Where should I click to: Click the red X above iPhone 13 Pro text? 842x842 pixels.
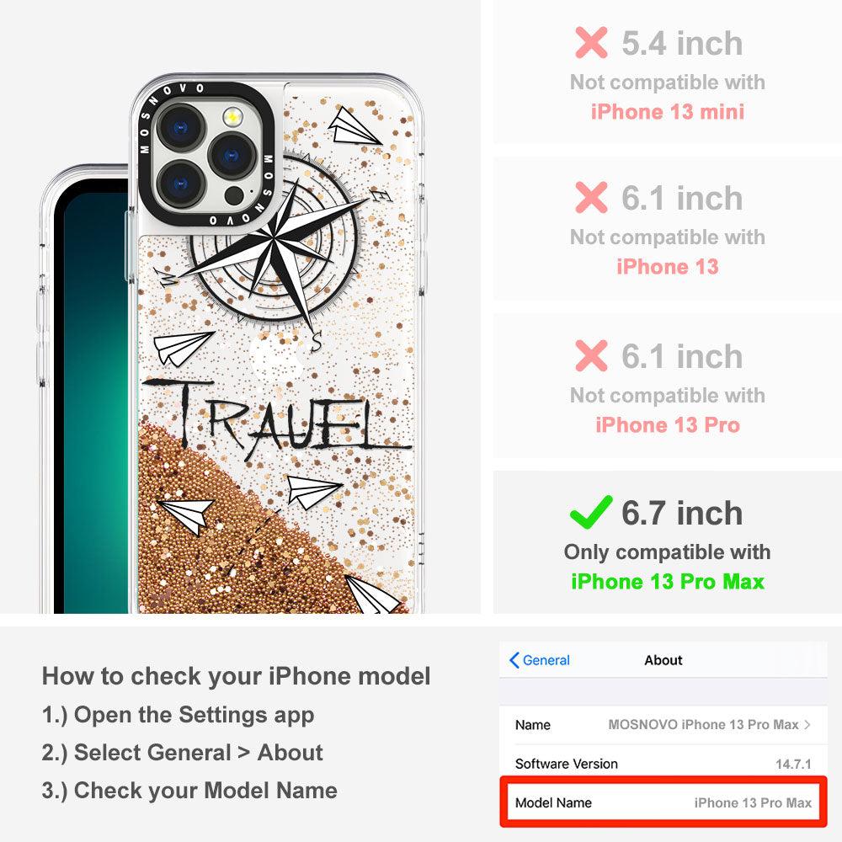click(591, 355)
